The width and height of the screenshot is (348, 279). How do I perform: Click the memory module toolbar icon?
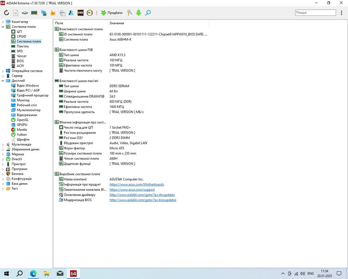[x=34, y=13]
